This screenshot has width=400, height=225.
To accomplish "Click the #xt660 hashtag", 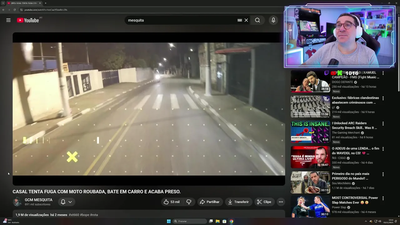I will (x=74, y=215).
